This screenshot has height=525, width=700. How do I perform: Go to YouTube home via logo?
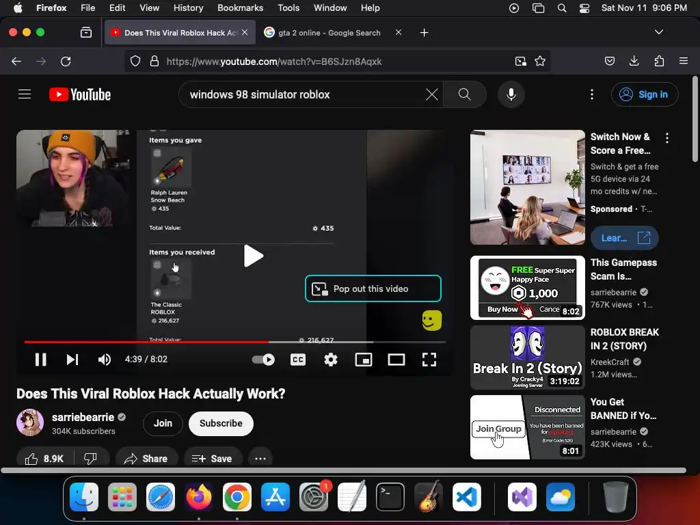point(80,94)
